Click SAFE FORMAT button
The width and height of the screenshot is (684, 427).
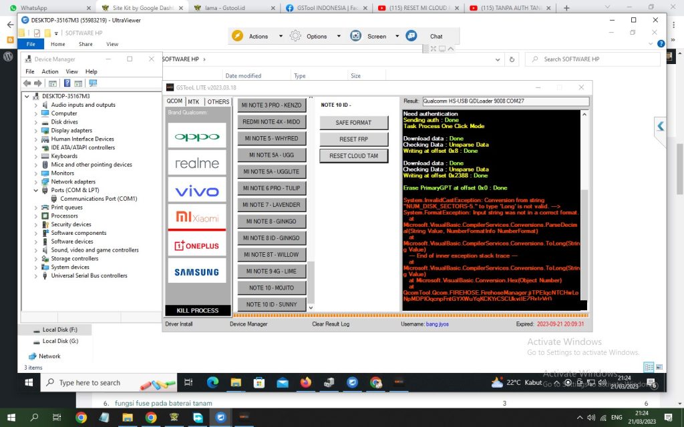point(353,123)
